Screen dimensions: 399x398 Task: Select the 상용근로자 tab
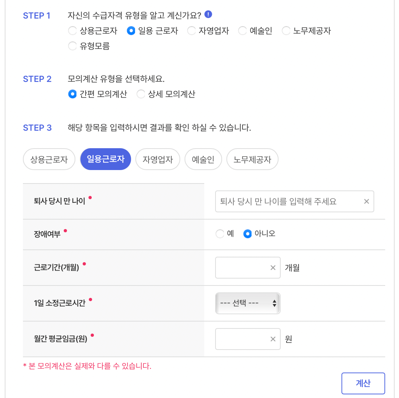click(49, 159)
